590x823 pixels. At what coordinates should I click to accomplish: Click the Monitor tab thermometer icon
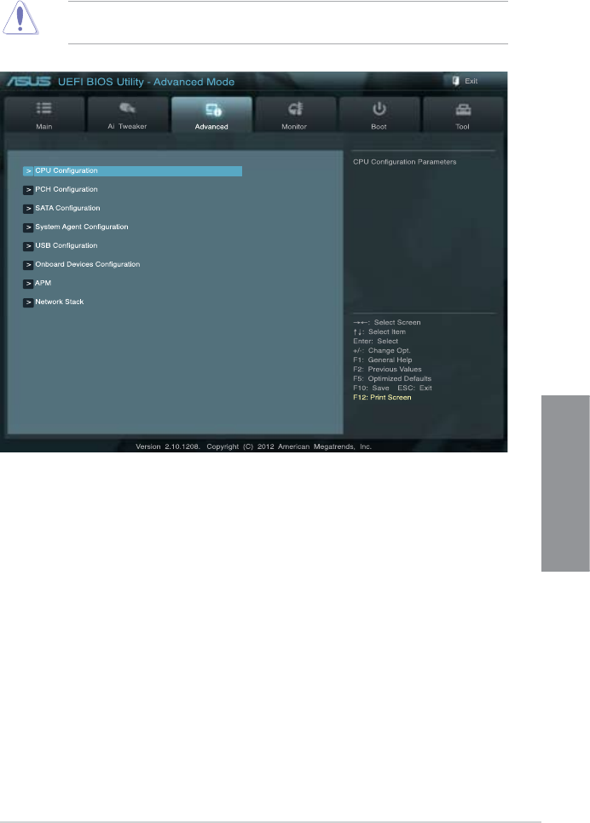point(295,109)
